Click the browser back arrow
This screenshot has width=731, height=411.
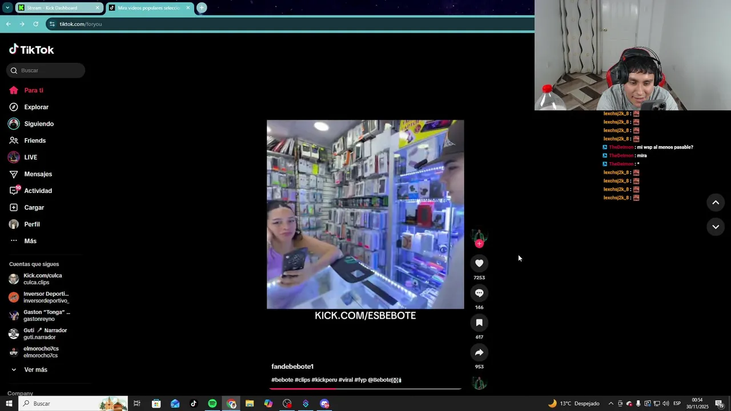(8, 24)
